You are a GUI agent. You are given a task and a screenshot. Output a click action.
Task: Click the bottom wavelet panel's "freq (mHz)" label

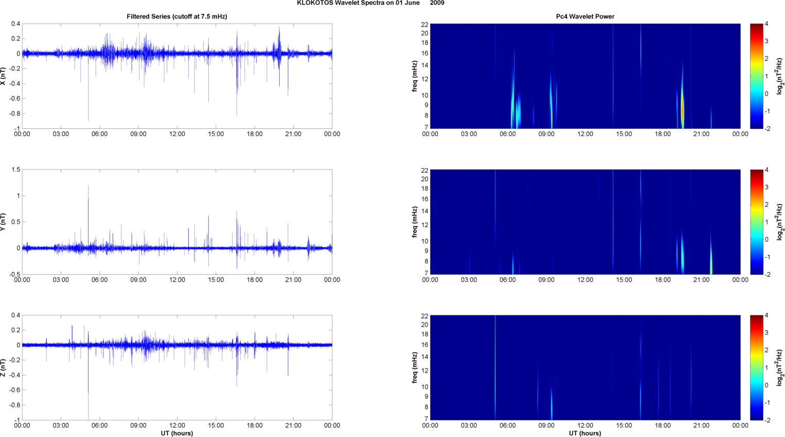click(x=415, y=368)
